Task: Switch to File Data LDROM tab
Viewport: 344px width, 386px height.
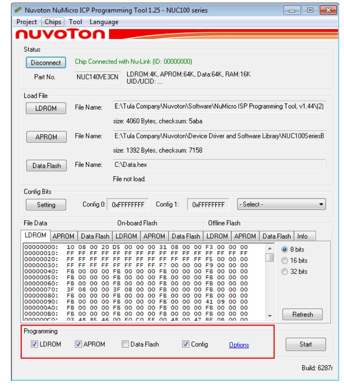Action: coord(35,235)
